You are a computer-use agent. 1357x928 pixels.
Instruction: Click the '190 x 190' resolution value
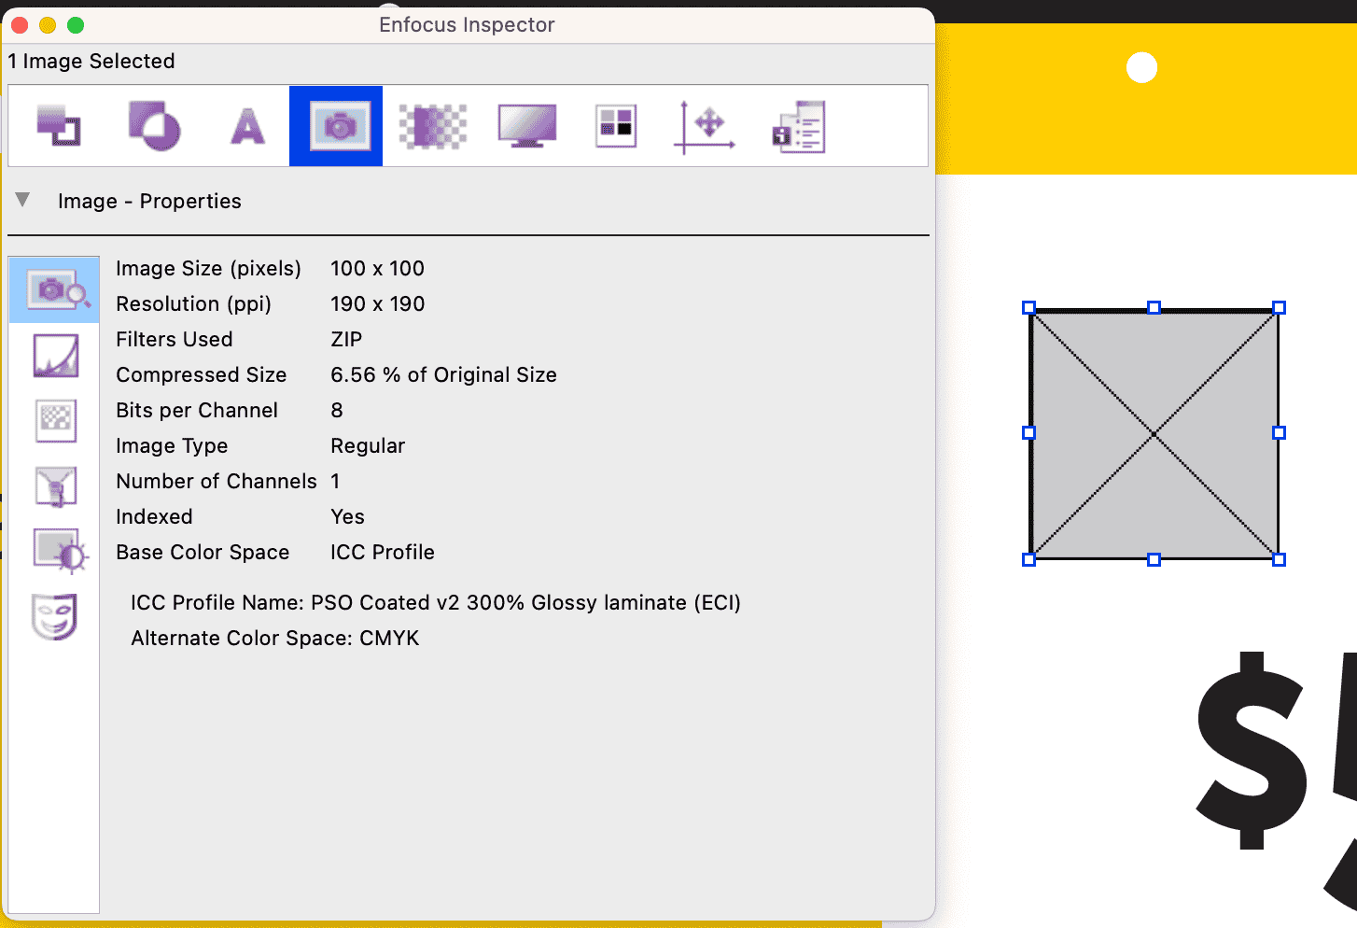click(x=377, y=304)
